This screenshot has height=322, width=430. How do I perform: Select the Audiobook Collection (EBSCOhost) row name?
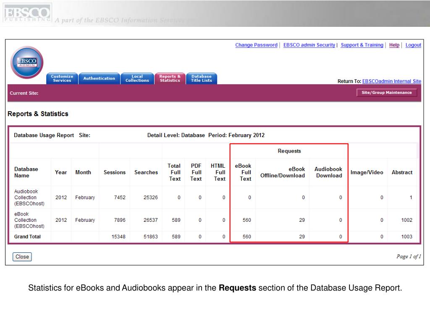pyautogui.click(x=29, y=197)
